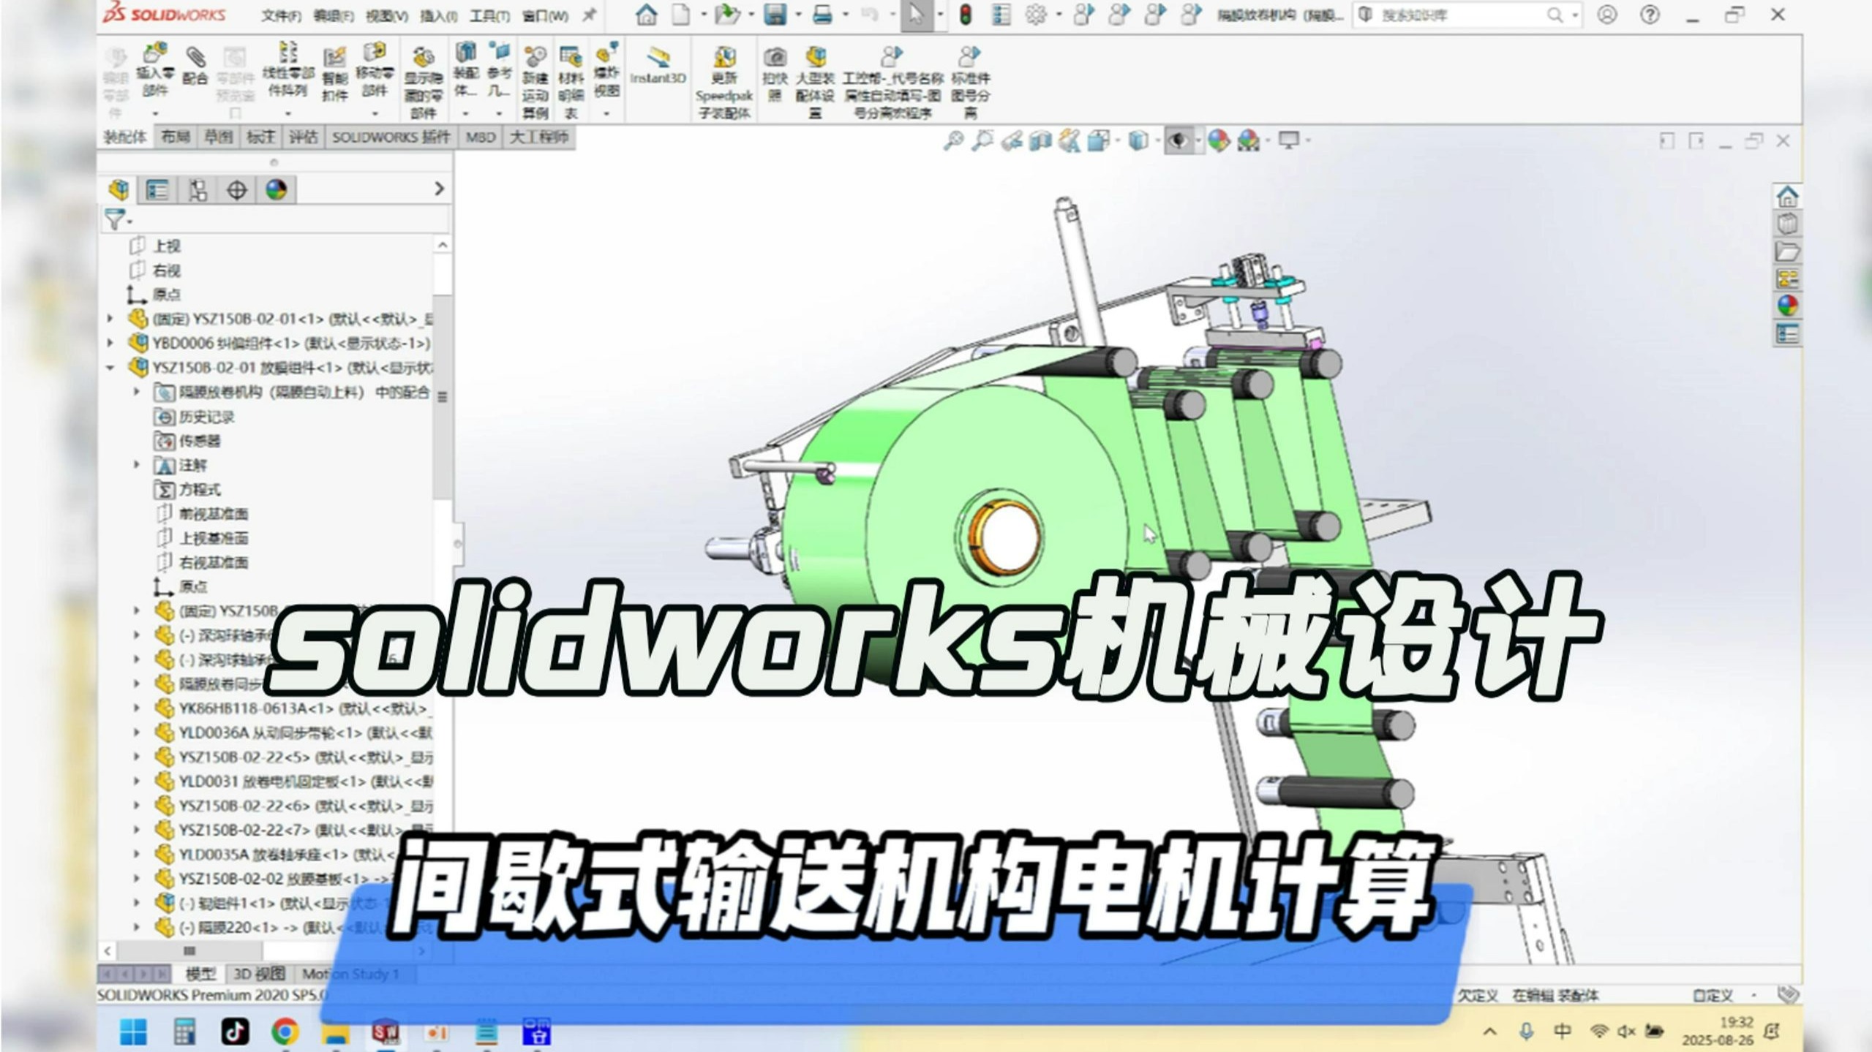Expand the YK86HB118-0613A<1> tree node
Viewport: 1872px width, 1052px height.
coord(136,708)
